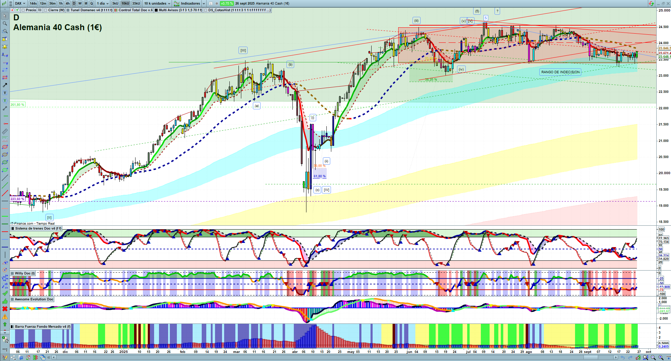
Task: Enable the DS_CotasHist indicator checkbox
Action: [206, 10]
